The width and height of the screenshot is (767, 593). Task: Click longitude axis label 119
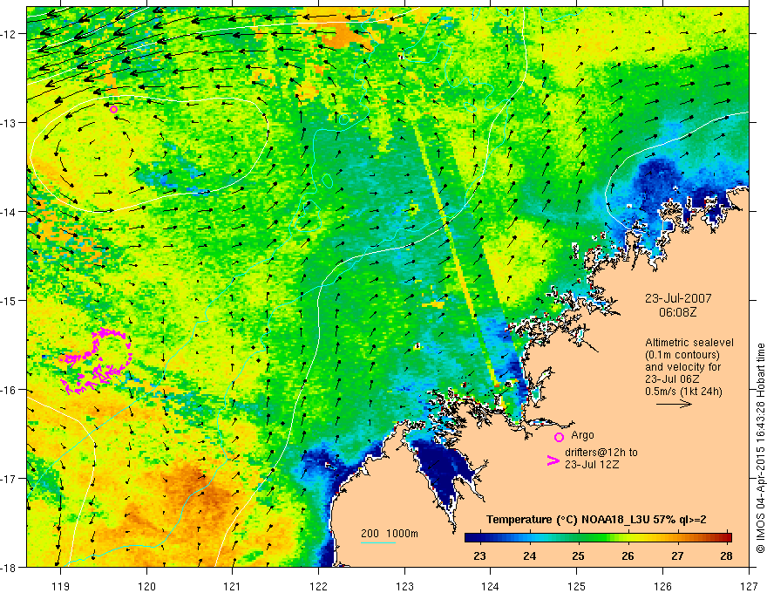[61, 586]
